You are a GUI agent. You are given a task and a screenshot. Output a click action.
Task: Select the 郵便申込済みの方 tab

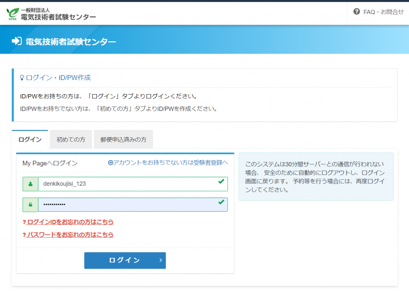123,140
